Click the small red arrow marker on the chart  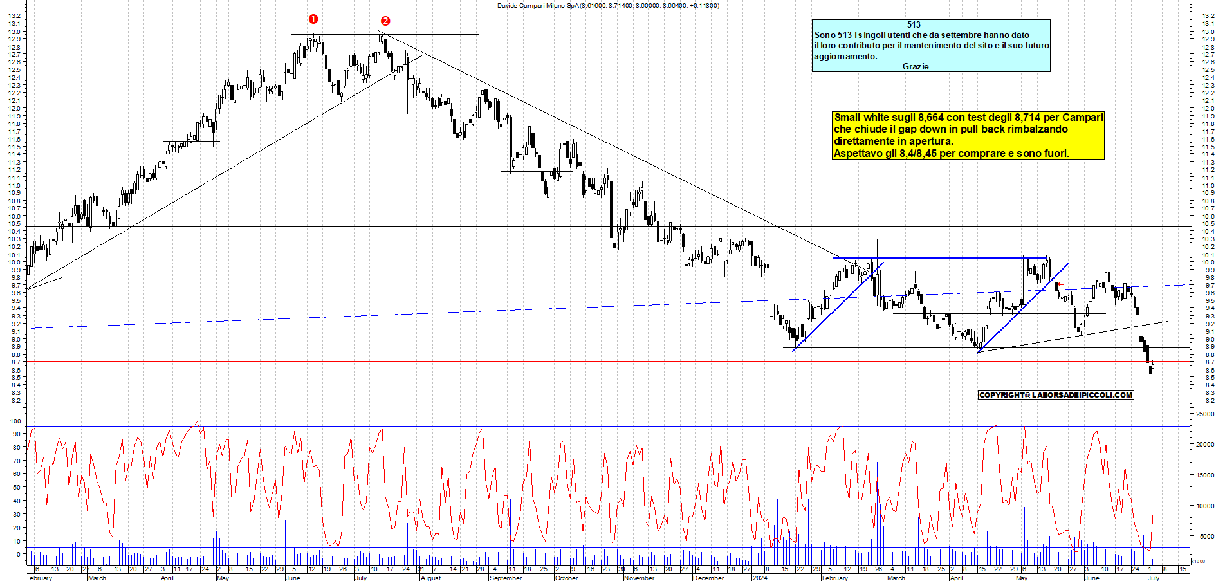click(x=1060, y=284)
